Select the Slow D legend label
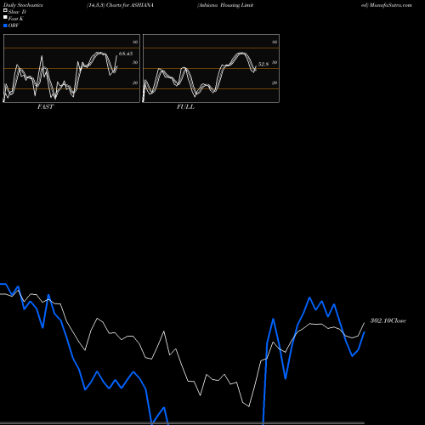Screen dimensions: 425x425 coord(17,12)
